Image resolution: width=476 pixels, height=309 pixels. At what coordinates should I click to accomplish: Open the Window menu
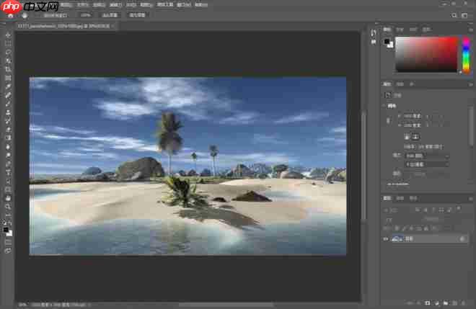(x=184, y=5)
